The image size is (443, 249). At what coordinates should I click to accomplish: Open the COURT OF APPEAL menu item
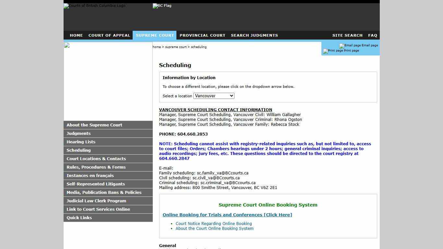click(109, 35)
